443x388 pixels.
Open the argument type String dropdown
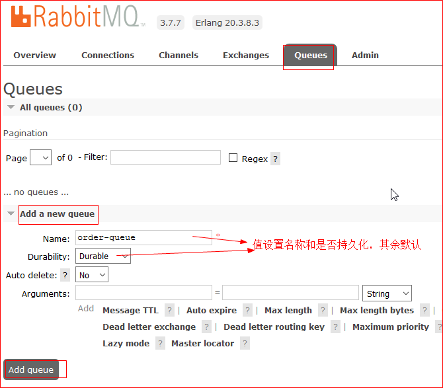tap(387, 293)
